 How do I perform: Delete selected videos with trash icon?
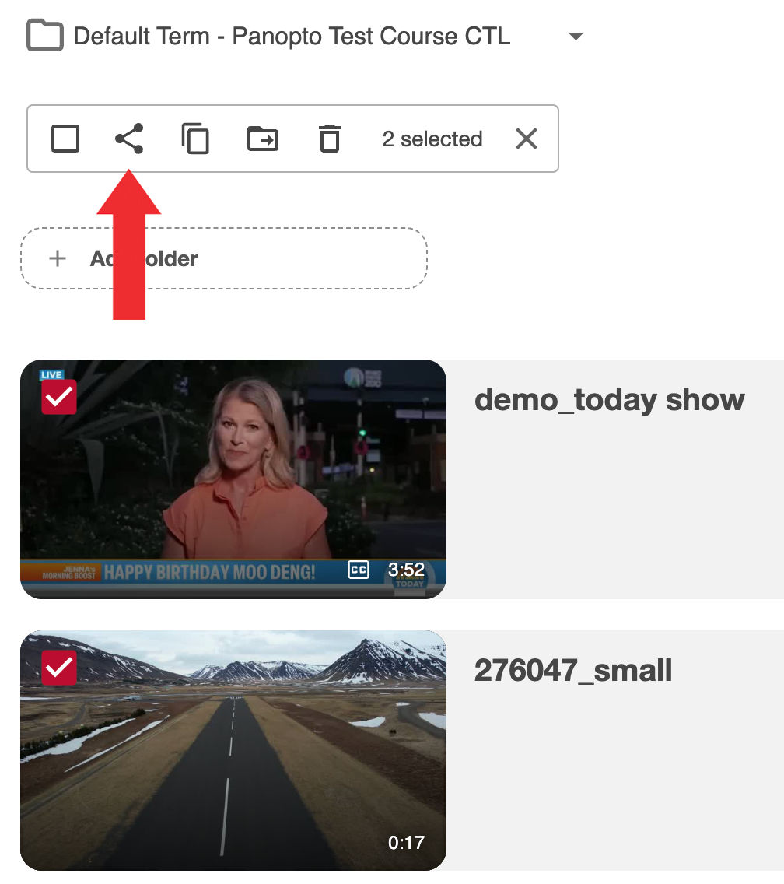tap(330, 139)
